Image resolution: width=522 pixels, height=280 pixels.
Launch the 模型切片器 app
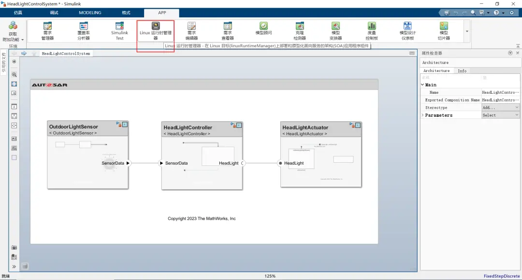coord(444,31)
